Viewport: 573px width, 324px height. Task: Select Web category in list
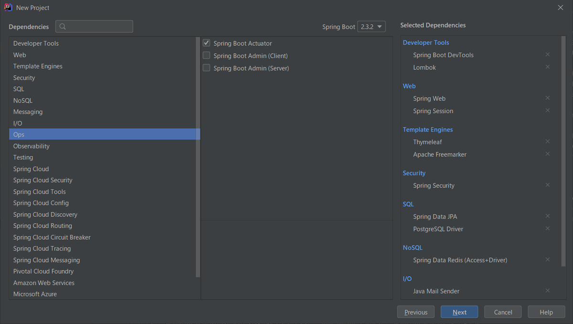click(102, 55)
